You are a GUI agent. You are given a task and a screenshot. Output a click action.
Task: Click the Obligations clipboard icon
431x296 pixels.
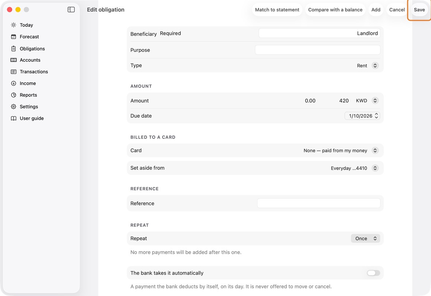[14, 48]
